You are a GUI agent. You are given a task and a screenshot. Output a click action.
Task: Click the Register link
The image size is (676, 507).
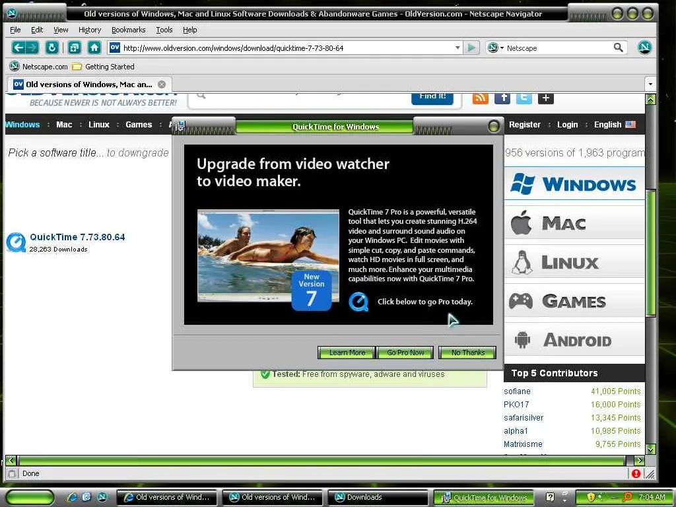point(525,125)
